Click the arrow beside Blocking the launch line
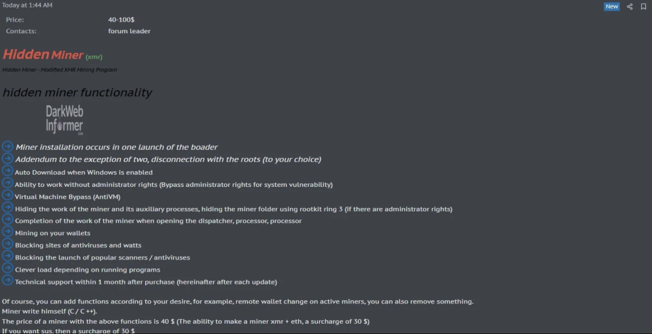Image resolution: width=652 pixels, height=334 pixels. pos(7,256)
